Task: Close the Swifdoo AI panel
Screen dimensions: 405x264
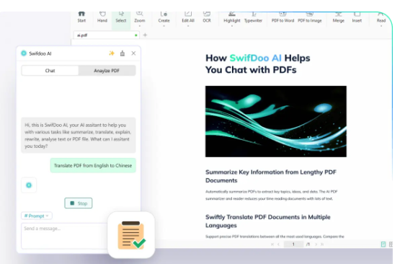Action: point(133,53)
